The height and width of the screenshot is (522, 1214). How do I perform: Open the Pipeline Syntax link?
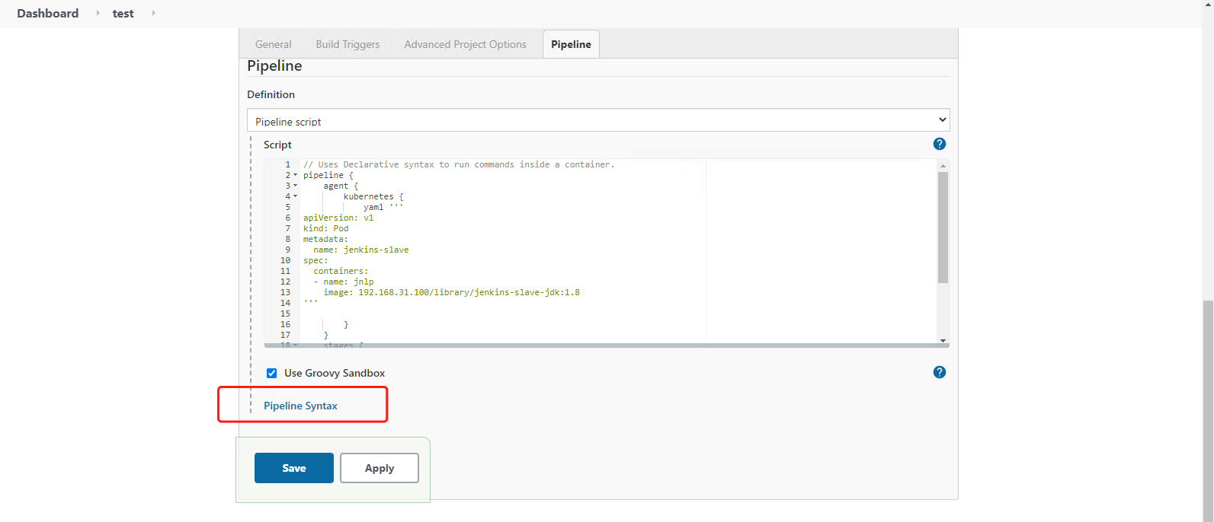tap(300, 406)
